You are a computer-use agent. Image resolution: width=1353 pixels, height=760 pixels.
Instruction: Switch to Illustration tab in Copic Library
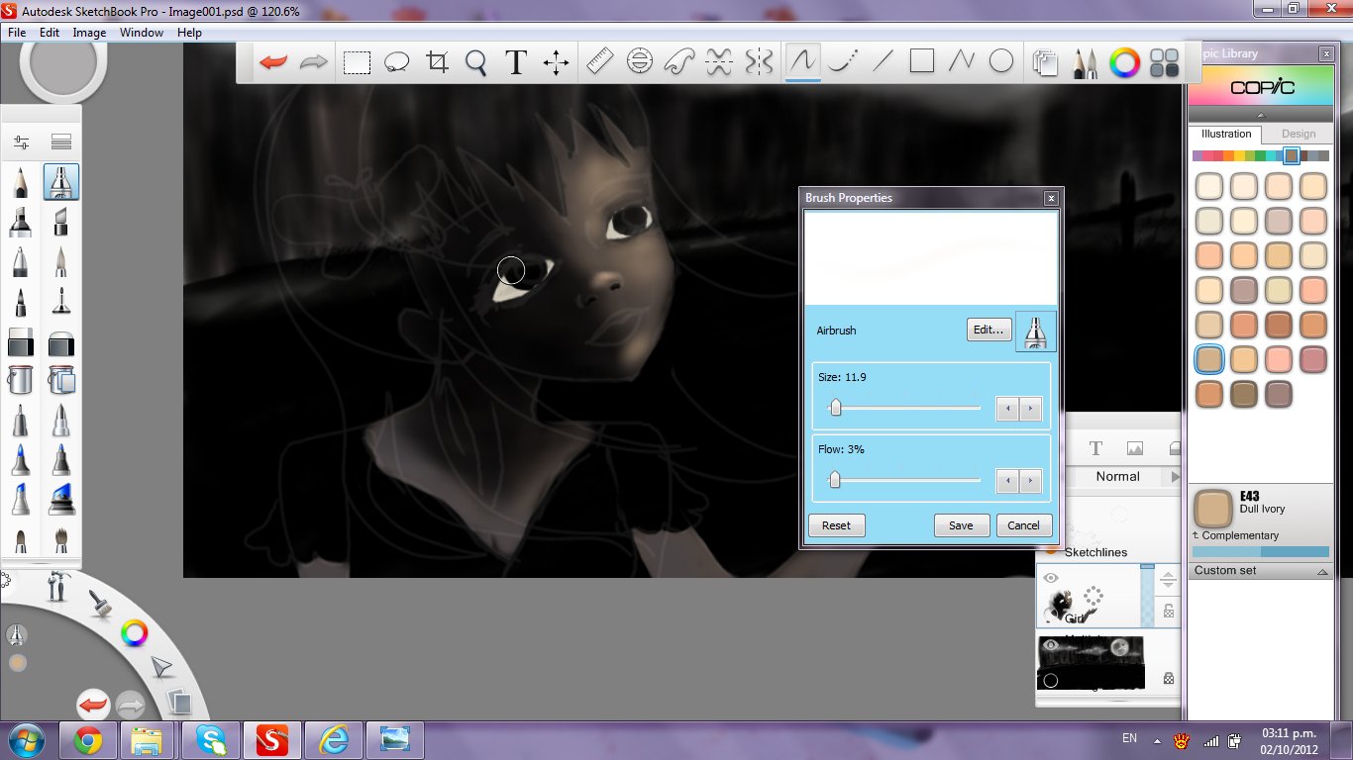click(x=1226, y=134)
